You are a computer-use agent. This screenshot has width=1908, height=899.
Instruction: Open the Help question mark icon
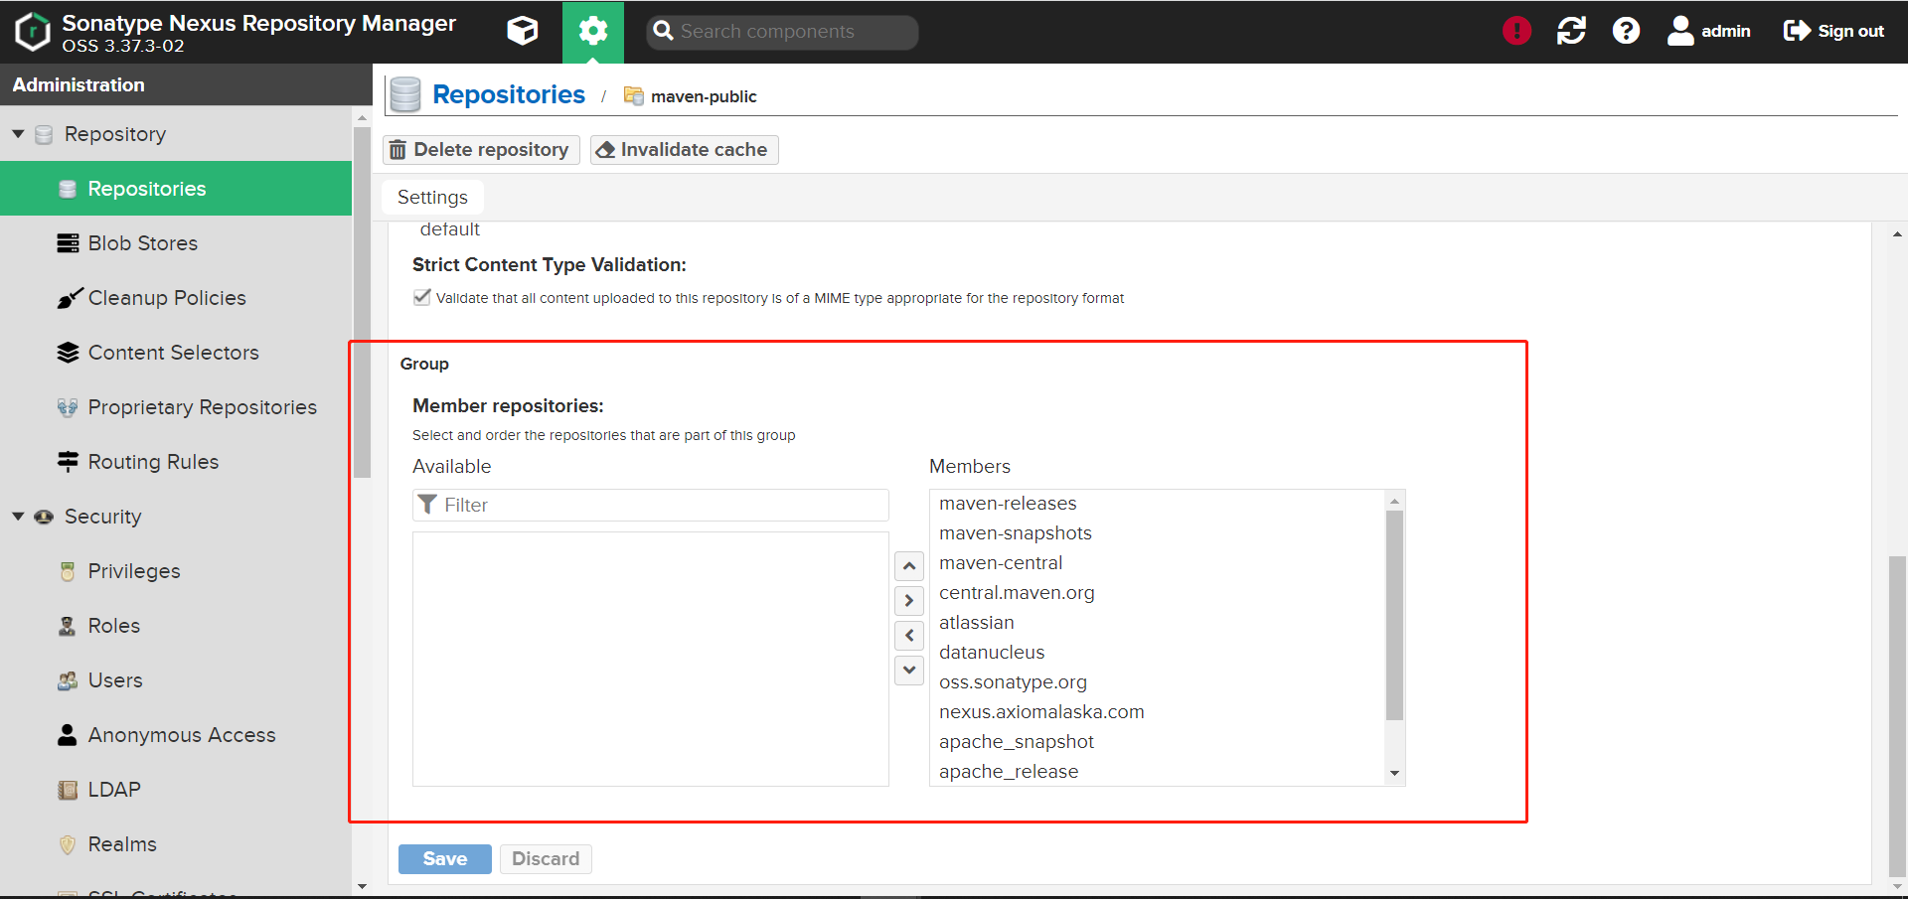(1626, 31)
